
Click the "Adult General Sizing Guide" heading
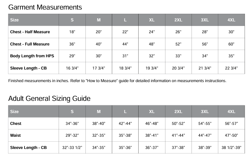[x=49, y=99]
